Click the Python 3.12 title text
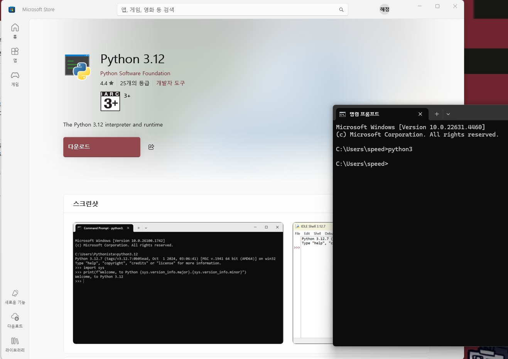Screen dimensions: 508x359 [132, 59]
